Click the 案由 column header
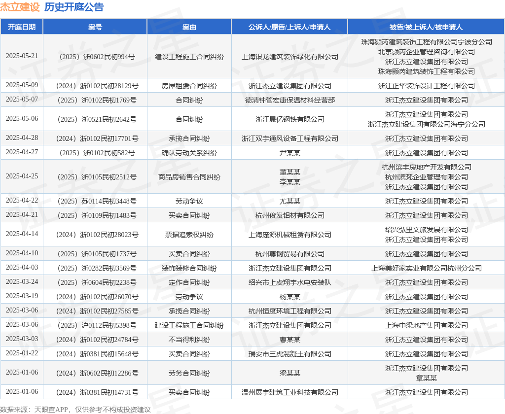 [x=189, y=27]
